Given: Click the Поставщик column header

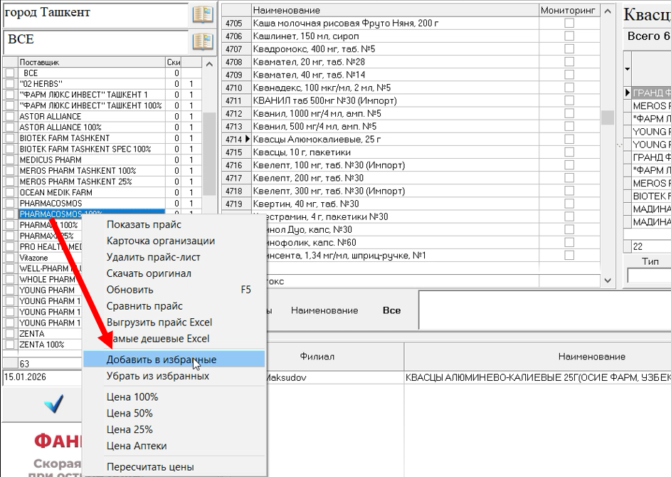Looking at the screenshot, I should [91, 62].
